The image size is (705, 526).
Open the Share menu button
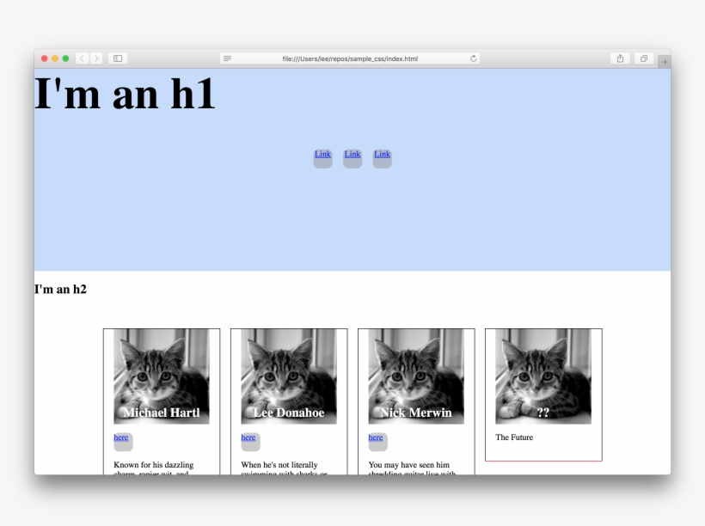(x=620, y=58)
